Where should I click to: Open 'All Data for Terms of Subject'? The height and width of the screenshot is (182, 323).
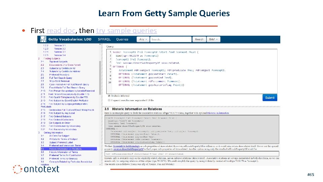(64, 139)
